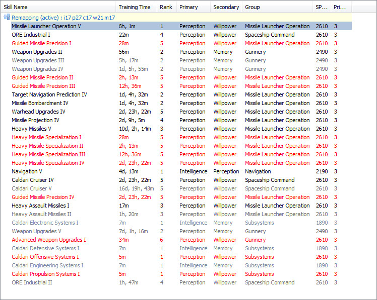Viewport: 377px width, 300px height.
Task: Click training time 10d, 2h, 14m
Action: tap(135, 129)
